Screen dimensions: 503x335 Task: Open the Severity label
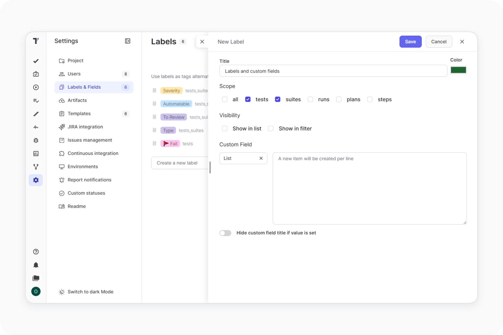point(171,91)
